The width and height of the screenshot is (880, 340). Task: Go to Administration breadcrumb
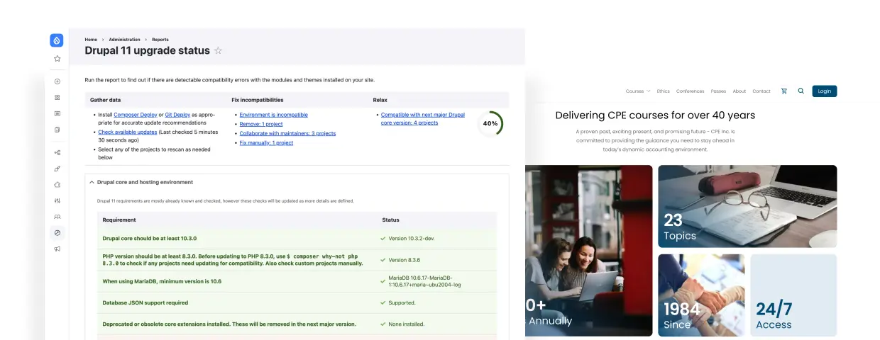click(x=124, y=40)
